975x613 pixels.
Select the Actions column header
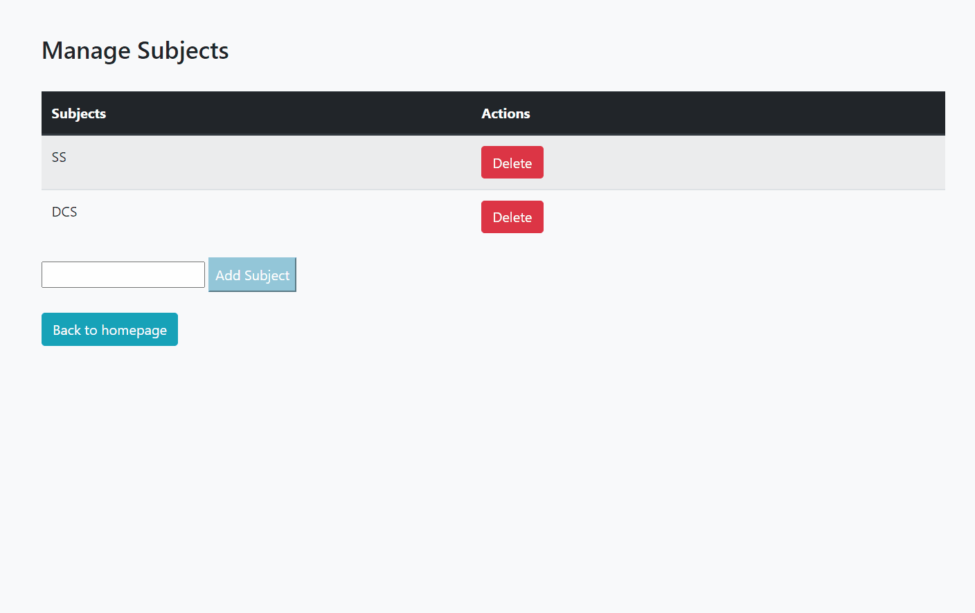coord(506,113)
